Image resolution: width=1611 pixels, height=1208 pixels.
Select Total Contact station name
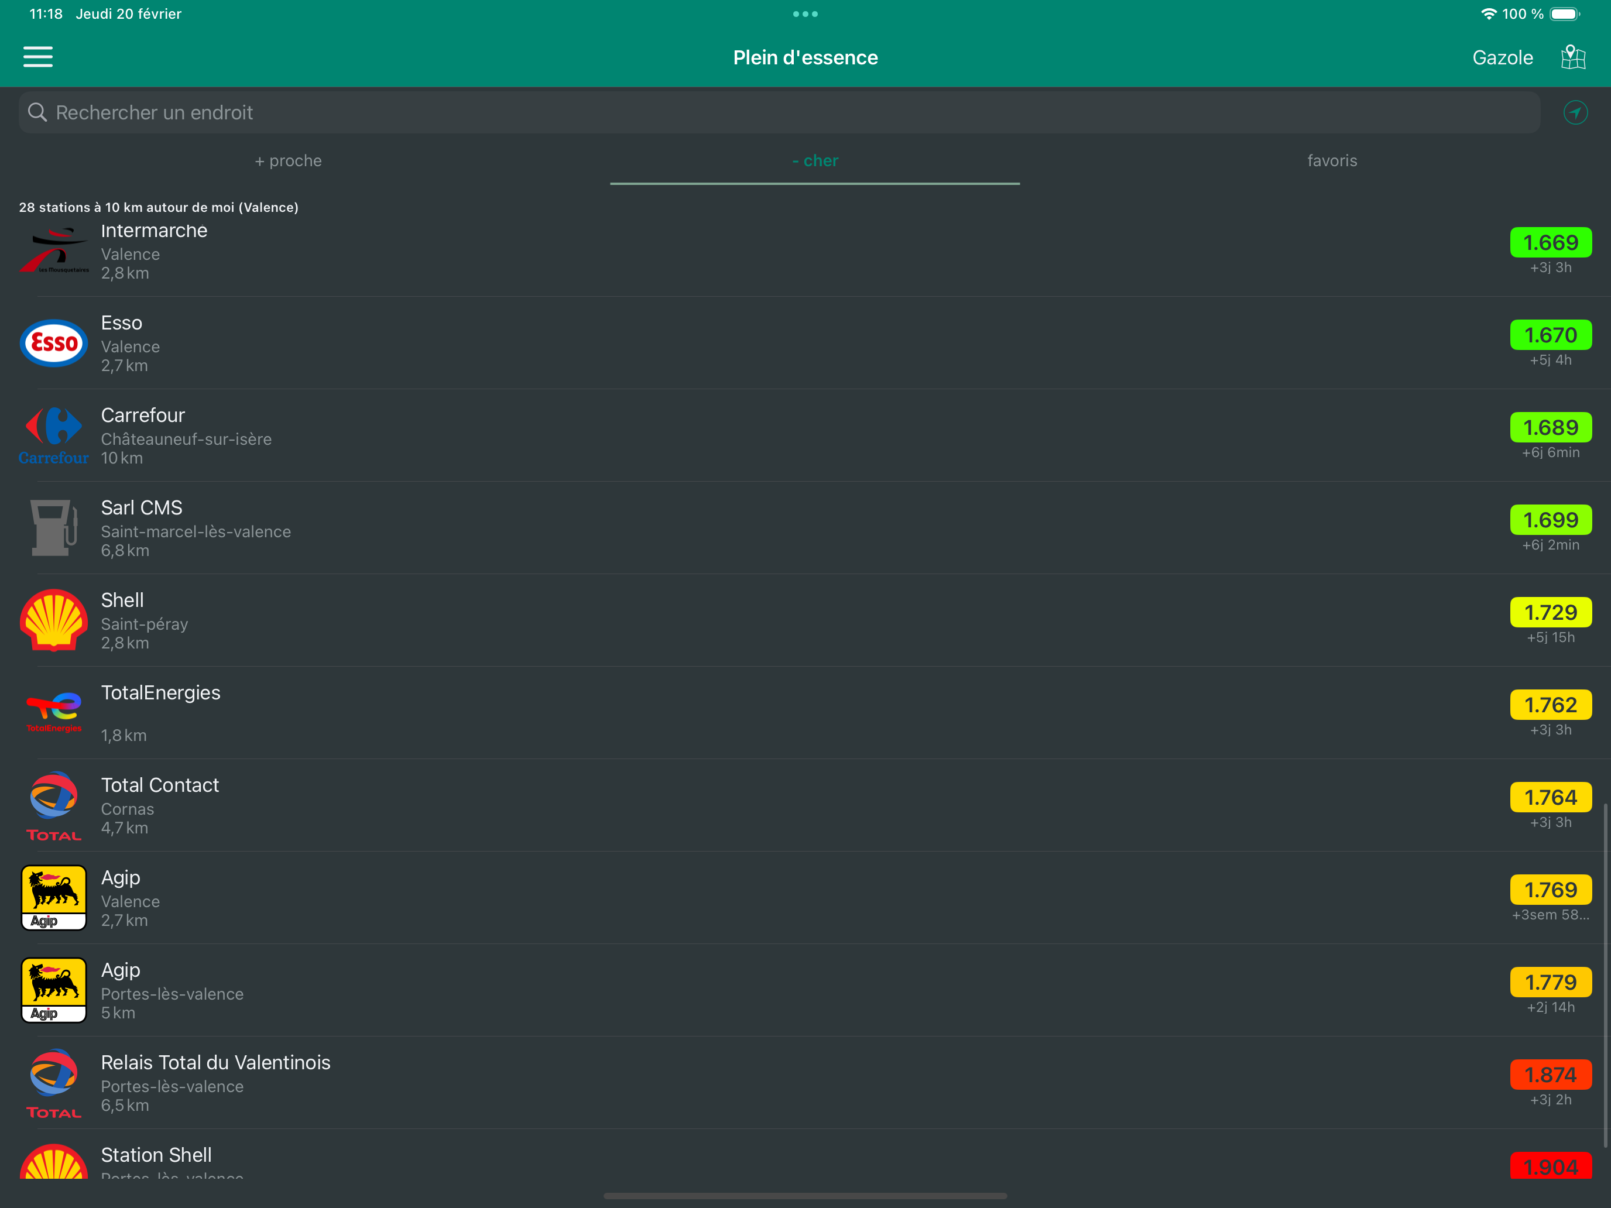[x=160, y=785]
